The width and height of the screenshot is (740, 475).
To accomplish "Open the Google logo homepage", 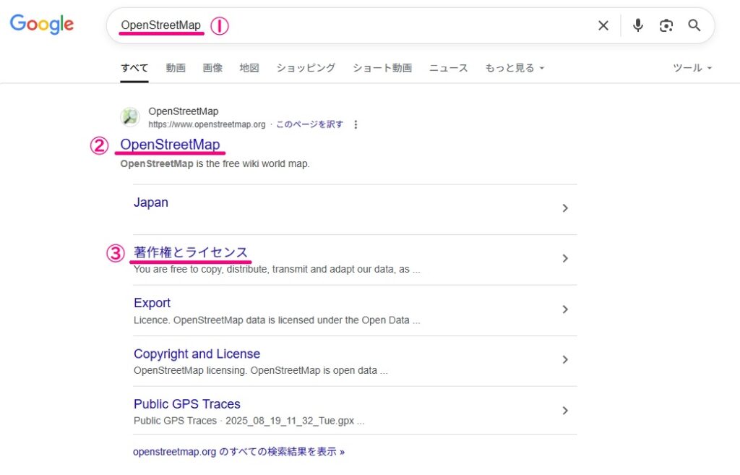I will pos(41,24).
